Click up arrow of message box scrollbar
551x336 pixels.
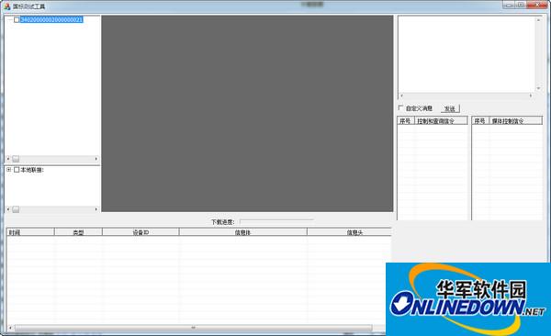pos(538,20)
